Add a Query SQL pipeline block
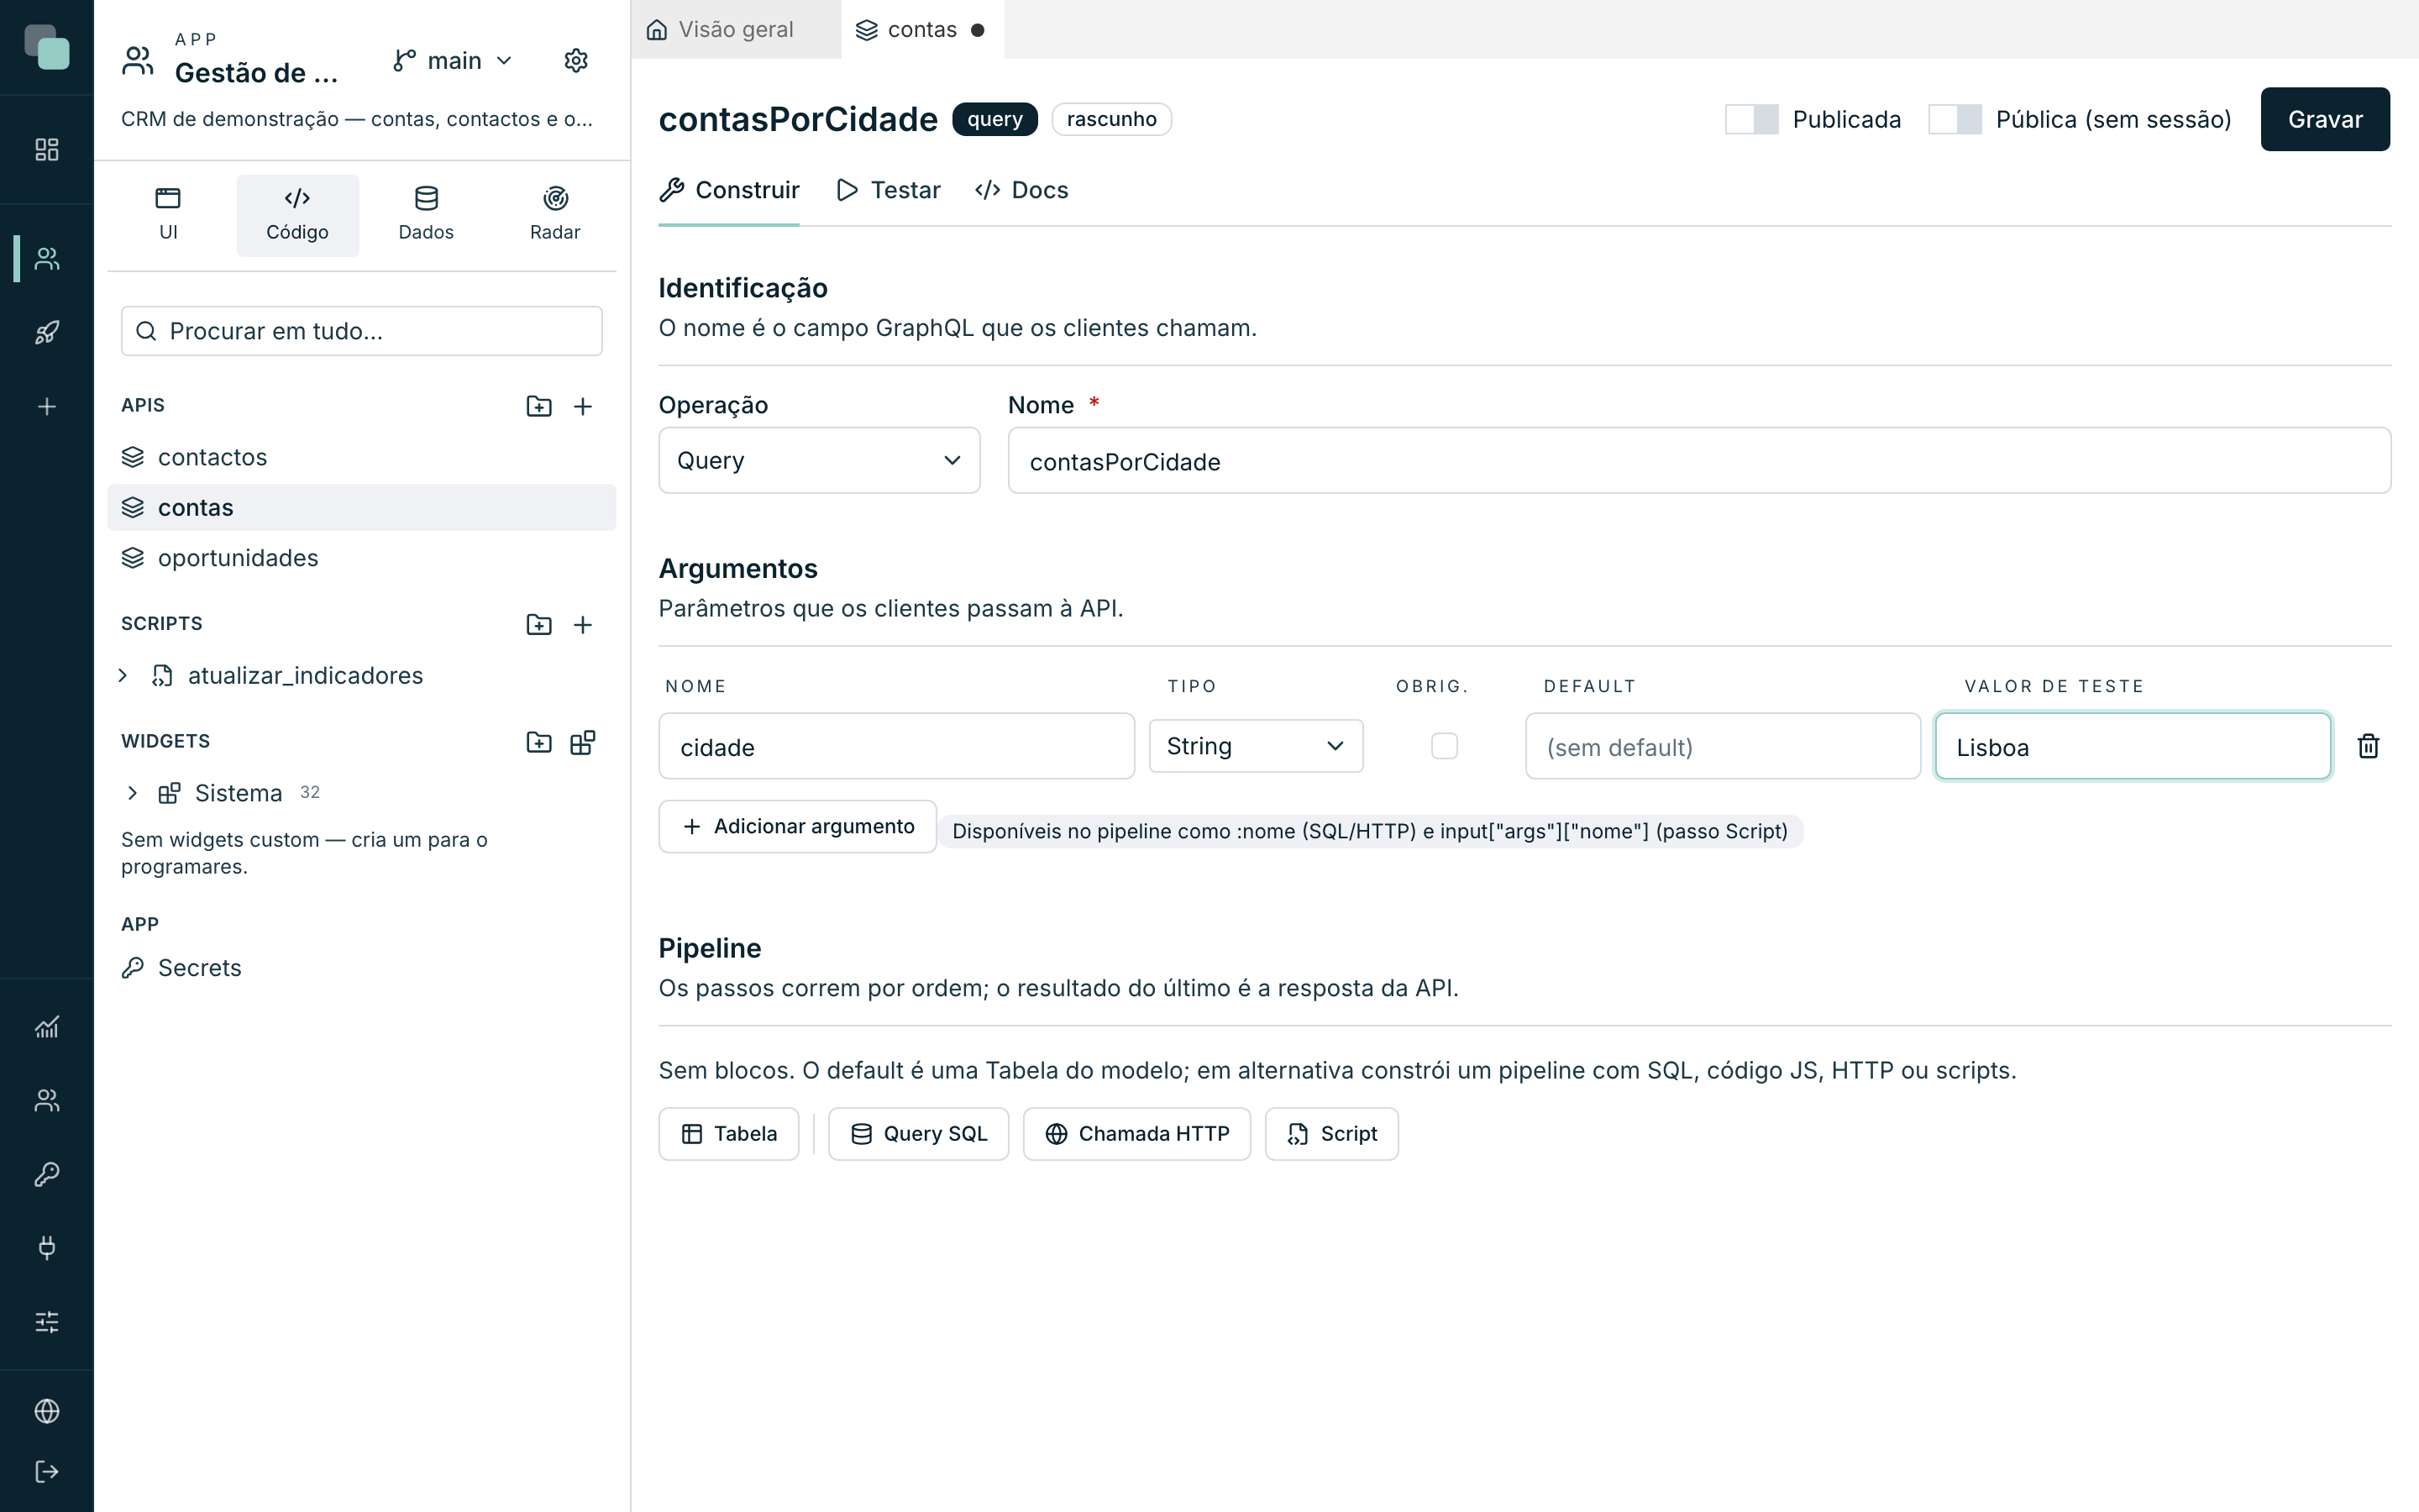The height and width of the screenshot is (1512, 2419). (917, 1133)
